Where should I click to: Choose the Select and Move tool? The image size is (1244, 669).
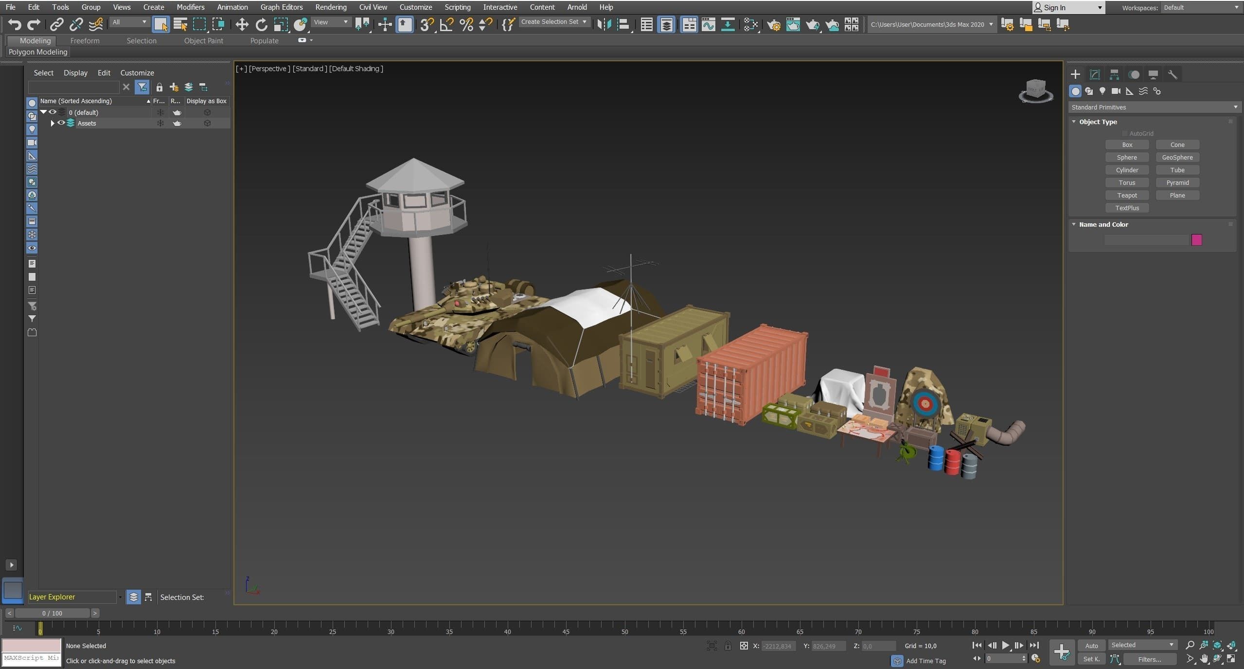tap(242, 24)
